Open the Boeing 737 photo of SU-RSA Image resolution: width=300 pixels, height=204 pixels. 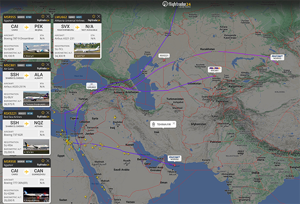(36, 146)
